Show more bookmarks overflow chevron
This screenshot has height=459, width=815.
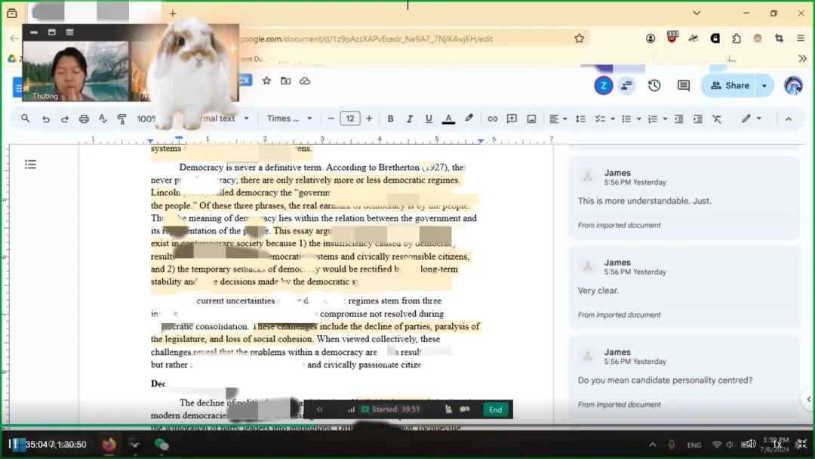point(802,58)
